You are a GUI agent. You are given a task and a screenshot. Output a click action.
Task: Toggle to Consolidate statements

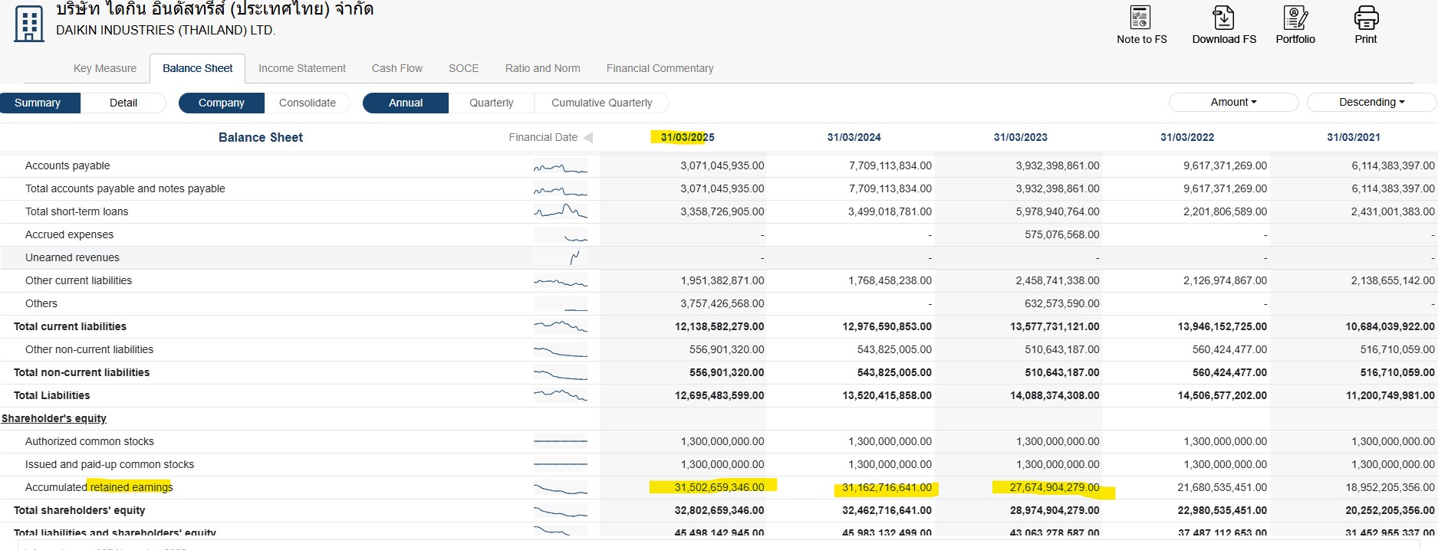[307, 103]
